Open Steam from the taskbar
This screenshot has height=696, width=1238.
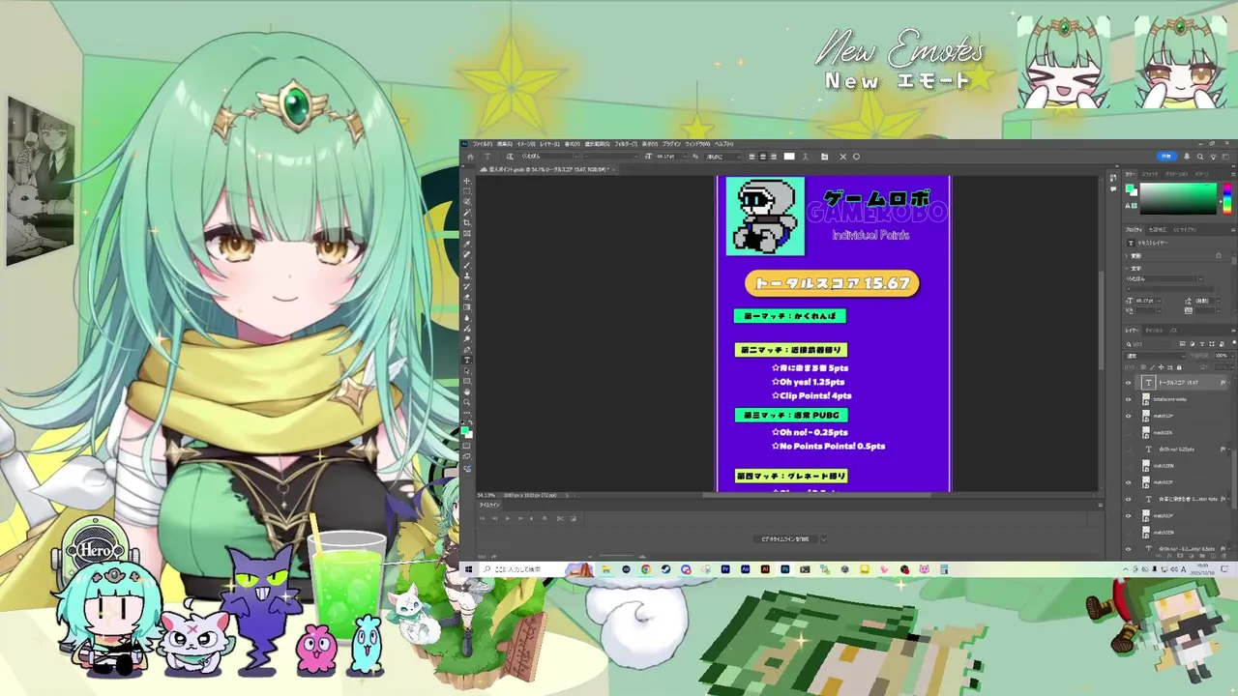(665, 569)
